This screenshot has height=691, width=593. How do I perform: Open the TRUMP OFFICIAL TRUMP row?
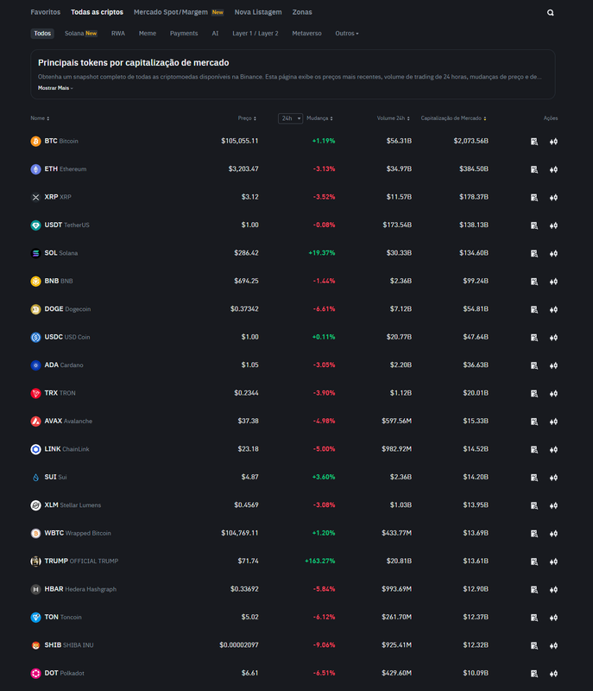[x=294, y=561]
